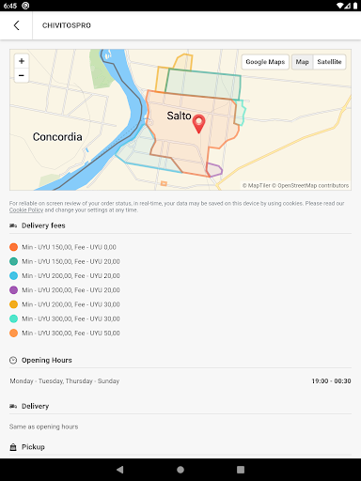
Task: Click the dark green zone fee swatch
Action: (x=13, y=261)
